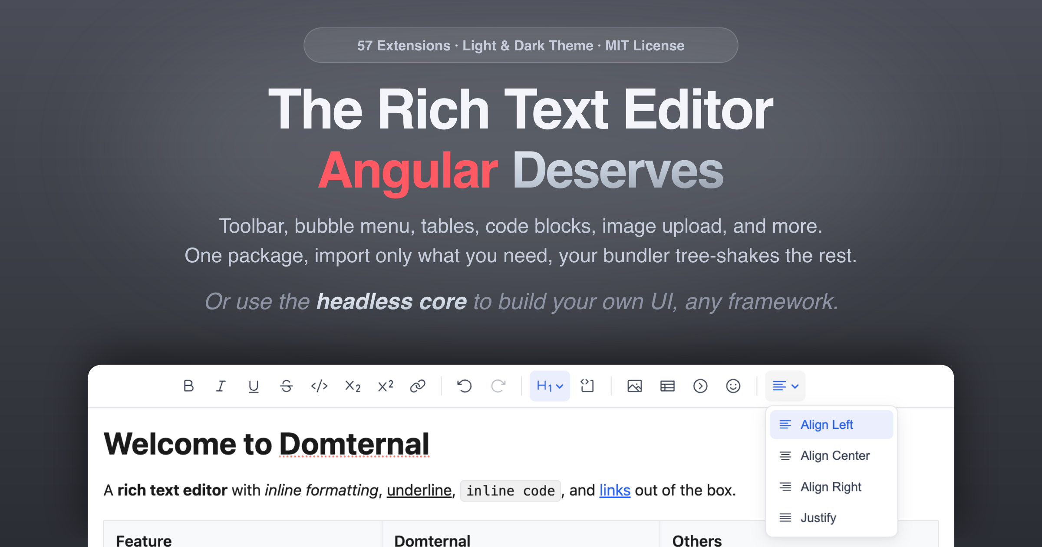
Task: Redo the last undone edit
Action: pyautogui.click(x=498, y=386)
